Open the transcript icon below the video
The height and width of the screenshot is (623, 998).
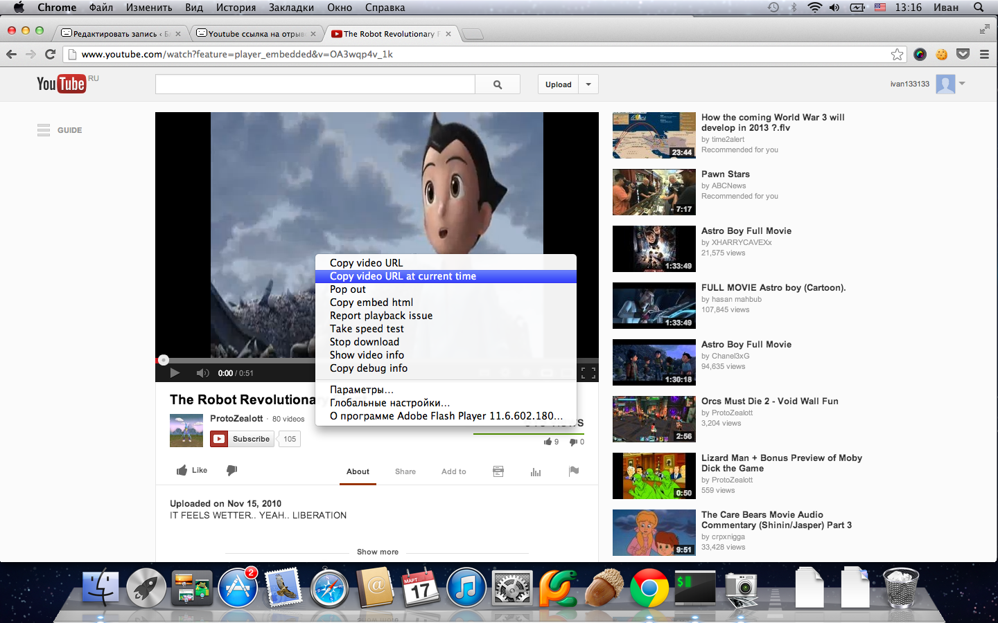point(498,471)
